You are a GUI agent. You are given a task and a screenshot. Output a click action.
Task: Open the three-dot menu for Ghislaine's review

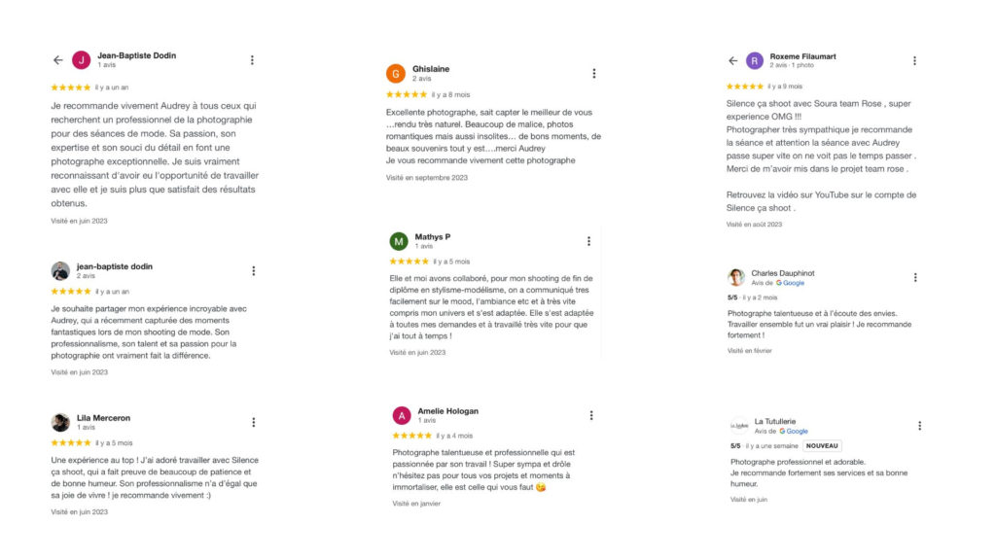[594, 74]
